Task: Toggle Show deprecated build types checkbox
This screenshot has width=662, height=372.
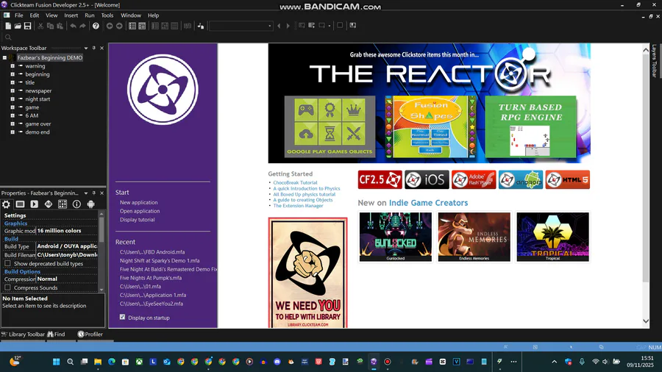Action: click(x=7, y=264)
